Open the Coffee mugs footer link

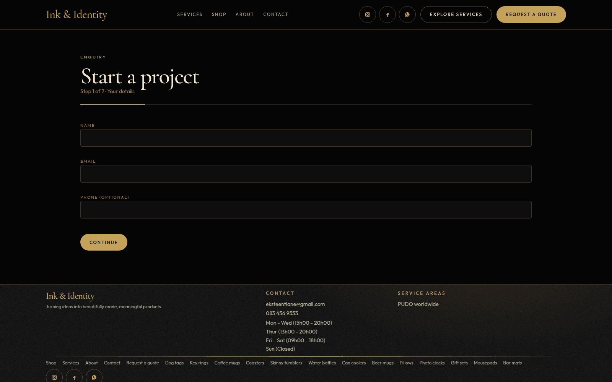[x=227, y=363]
